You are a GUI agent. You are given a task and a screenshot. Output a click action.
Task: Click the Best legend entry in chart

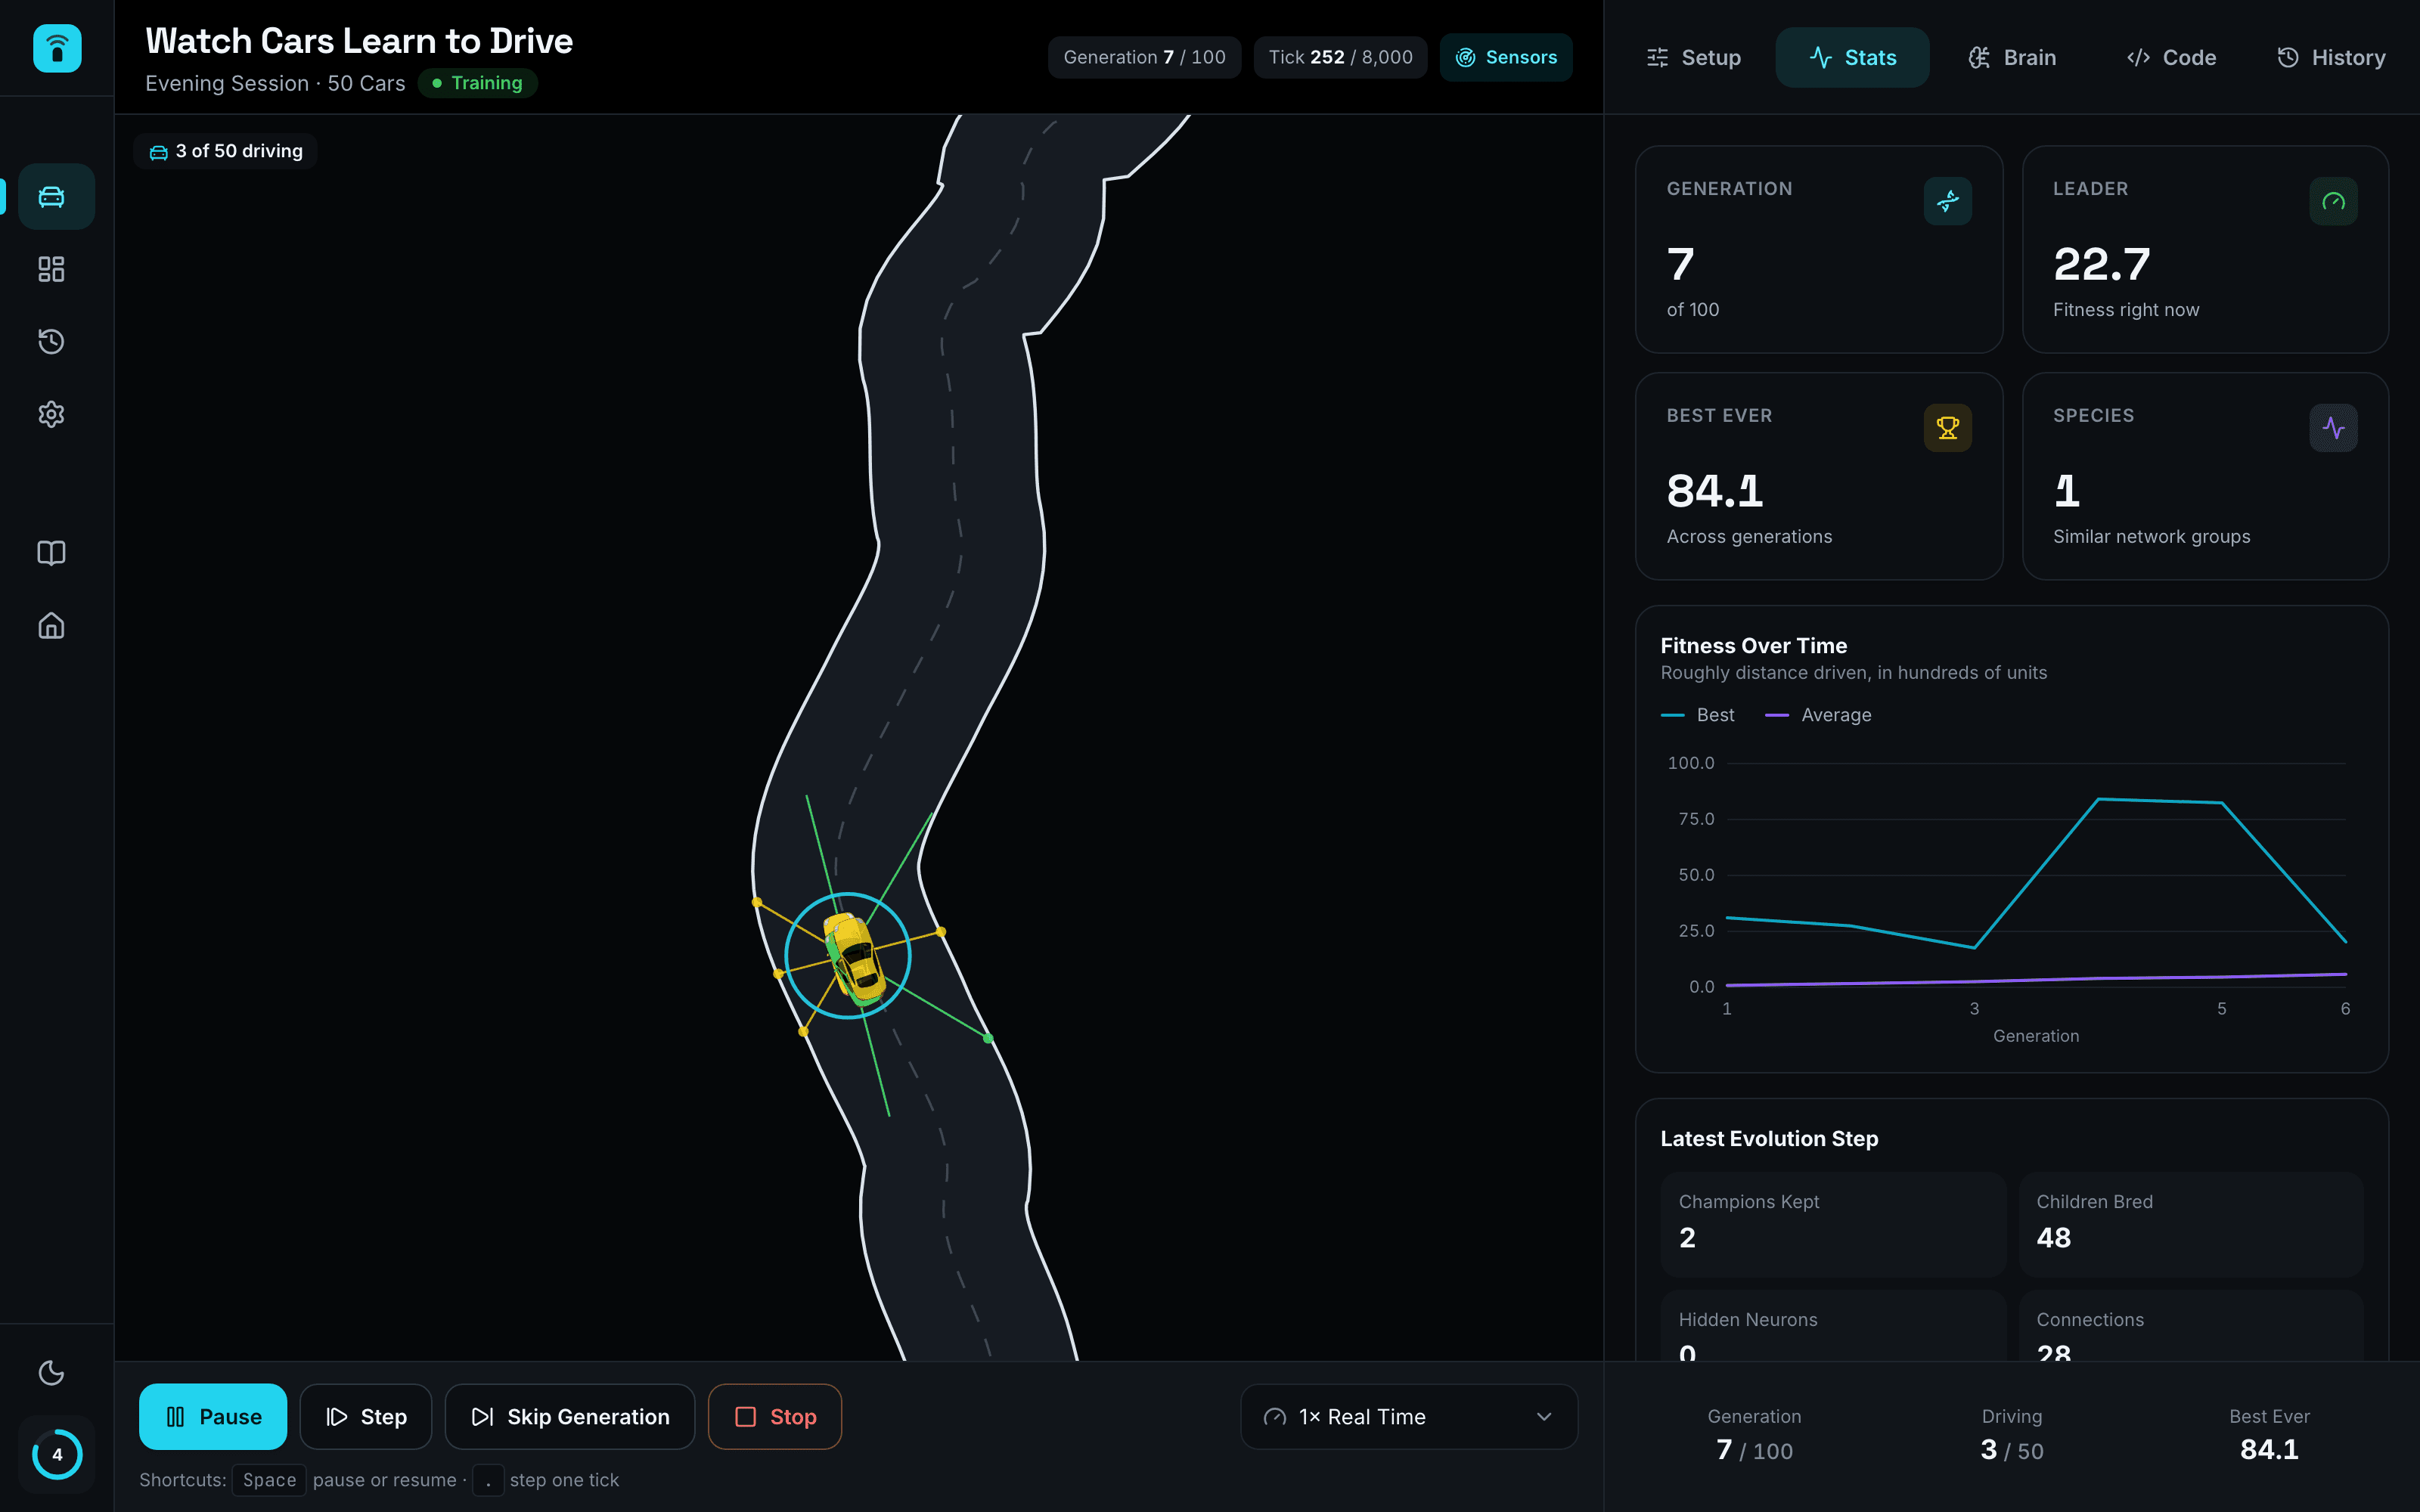[1697, 715]
